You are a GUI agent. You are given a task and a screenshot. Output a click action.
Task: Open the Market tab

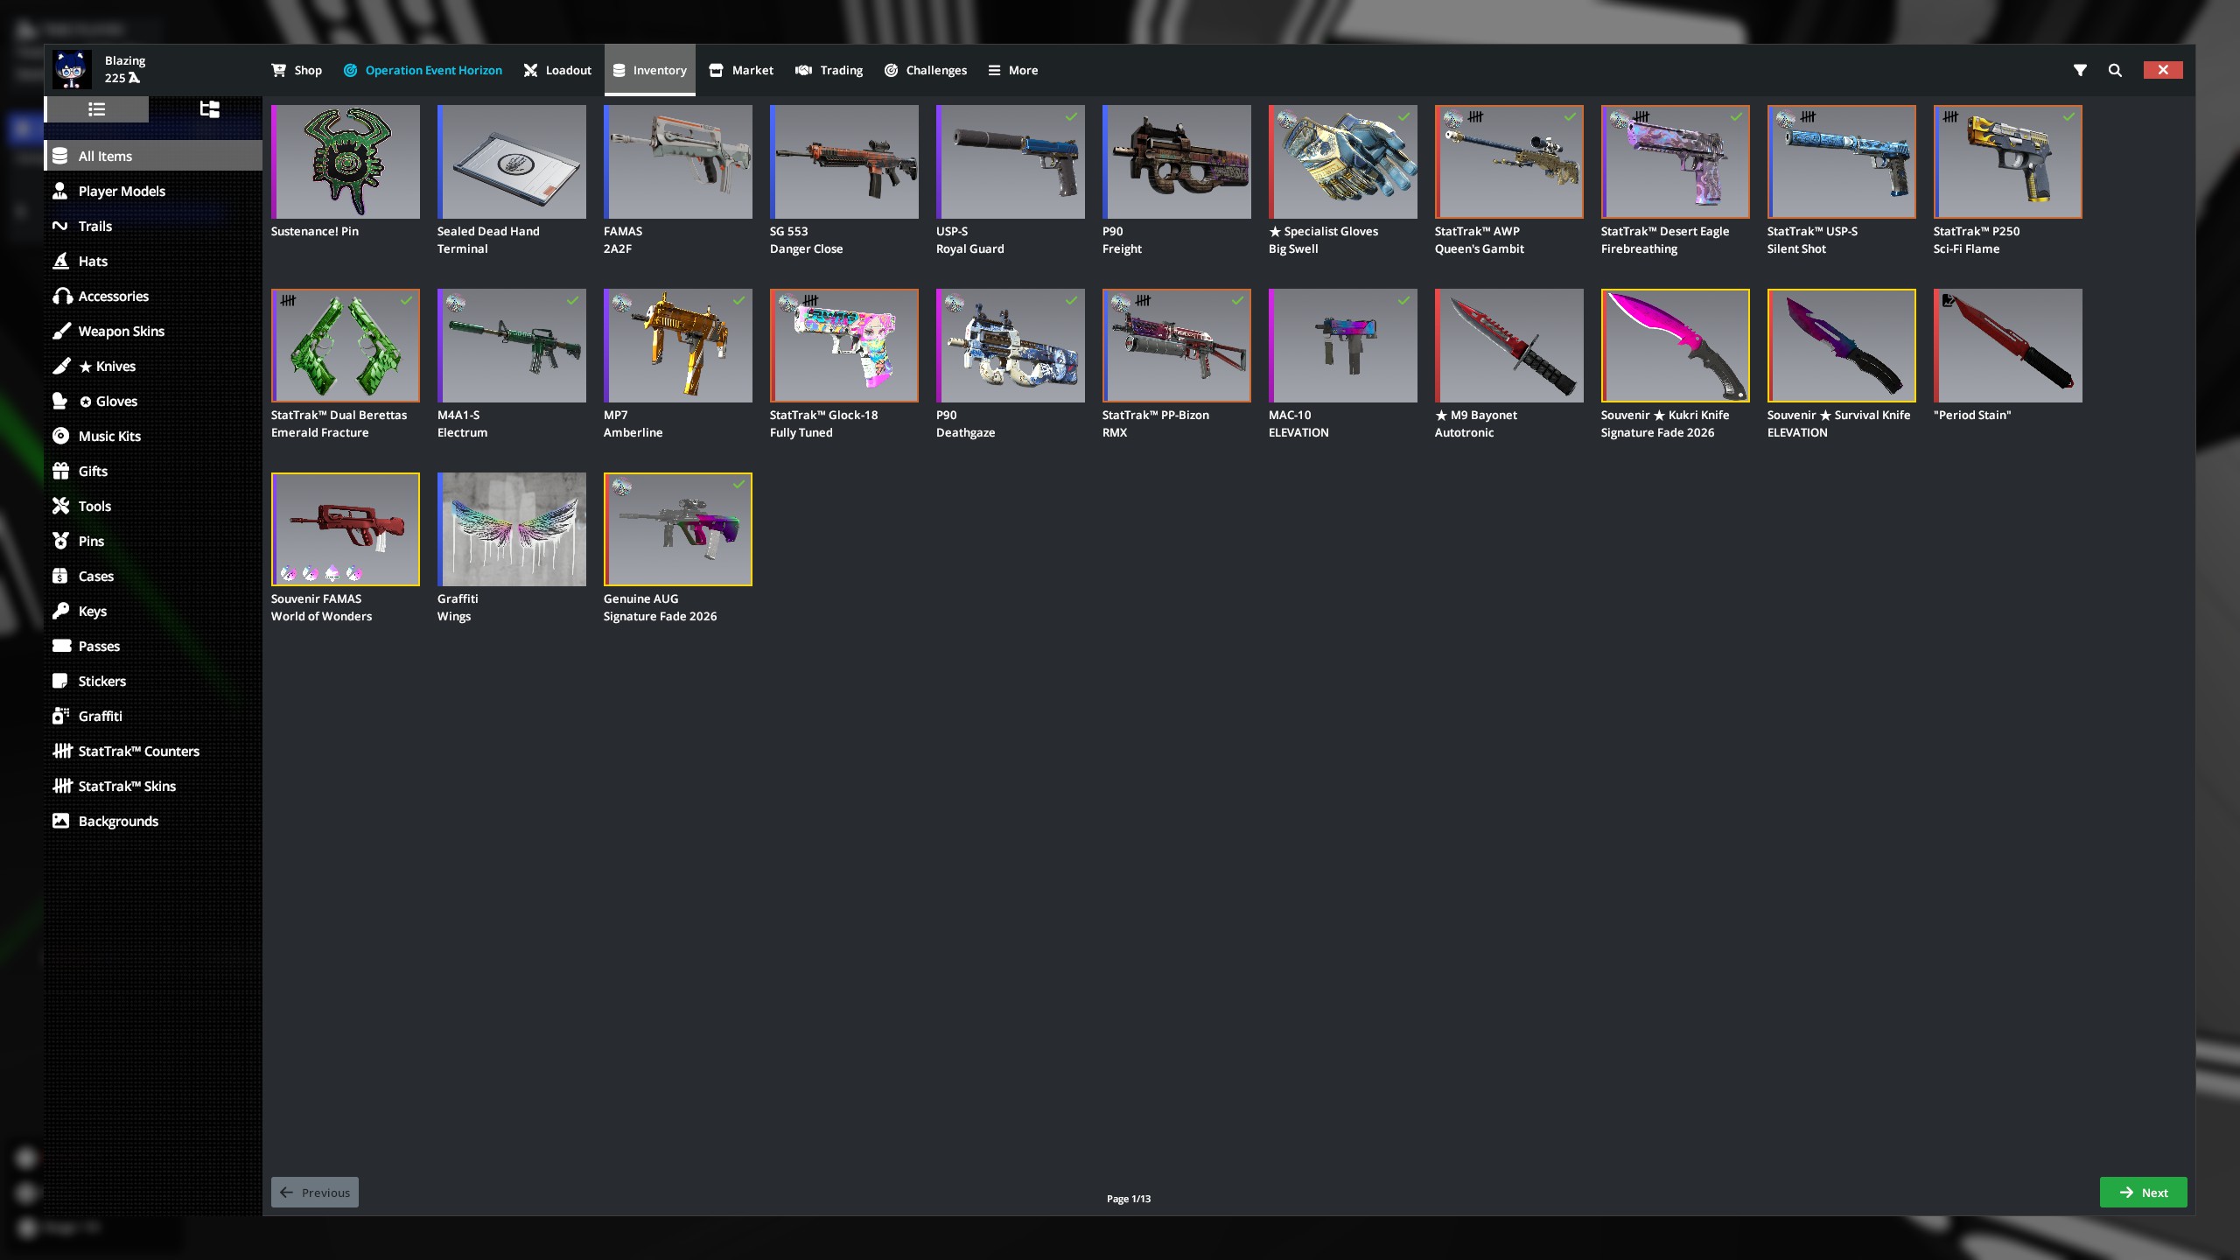[x=741, y=70]
